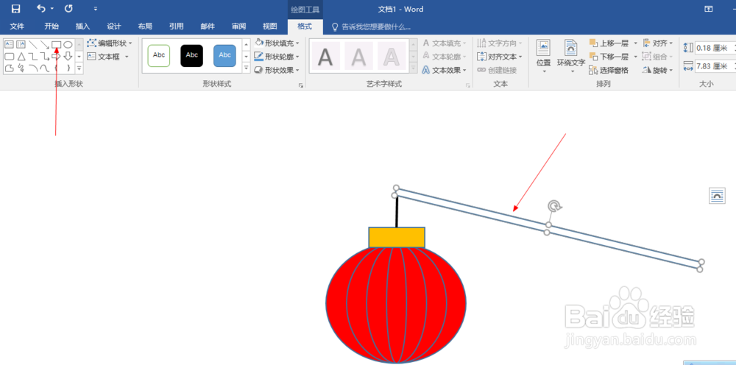Undo the last action
This screenshot has width=736, height=365.
tap(41, 8)
